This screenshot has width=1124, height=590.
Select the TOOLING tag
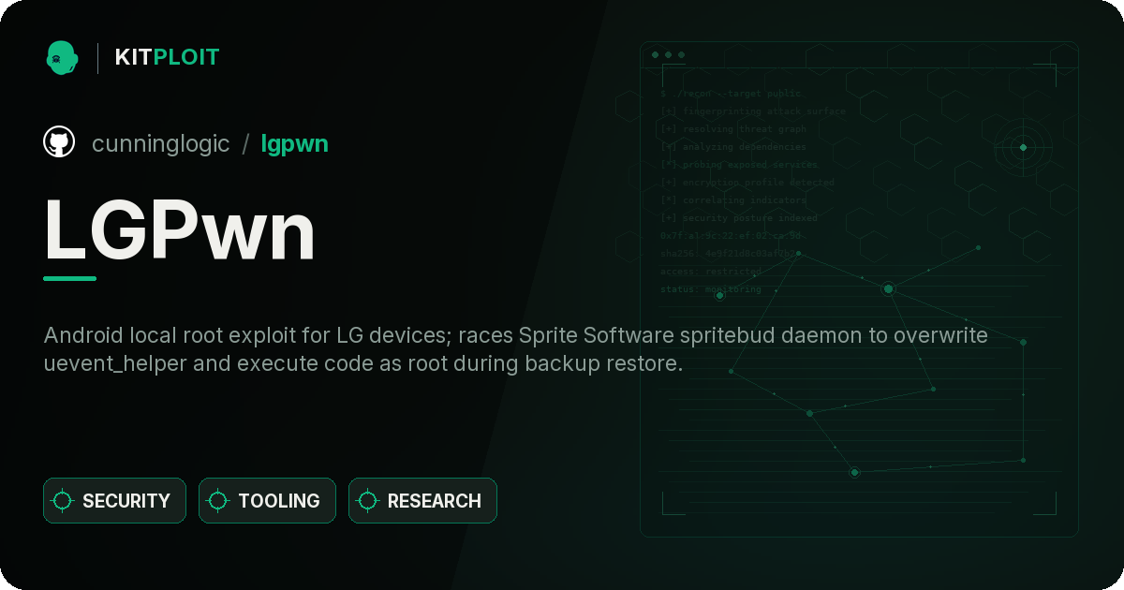coord(267,501)
